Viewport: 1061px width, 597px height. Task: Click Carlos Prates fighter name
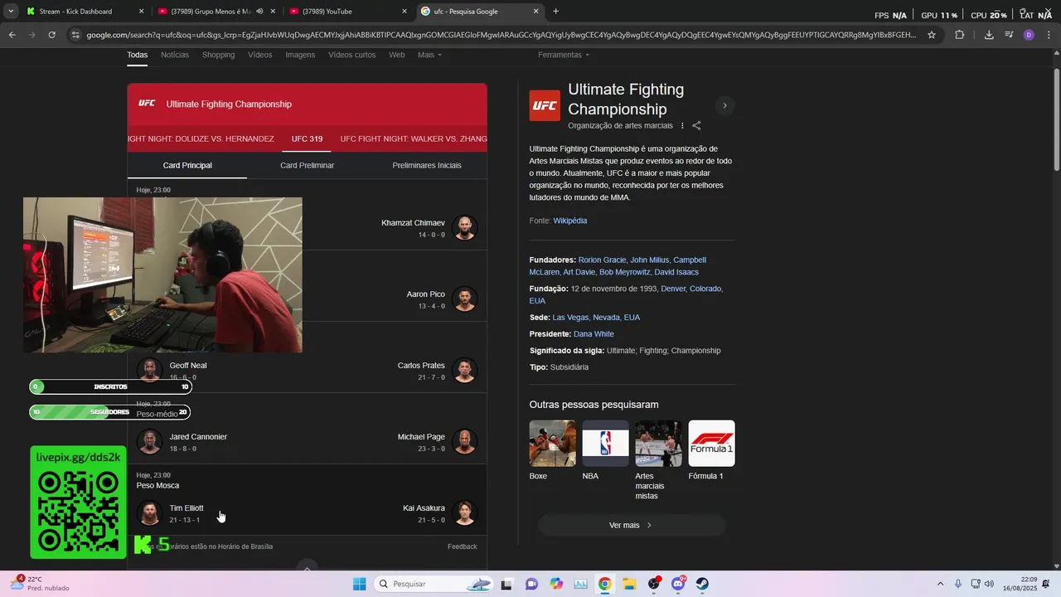[421, 366]
